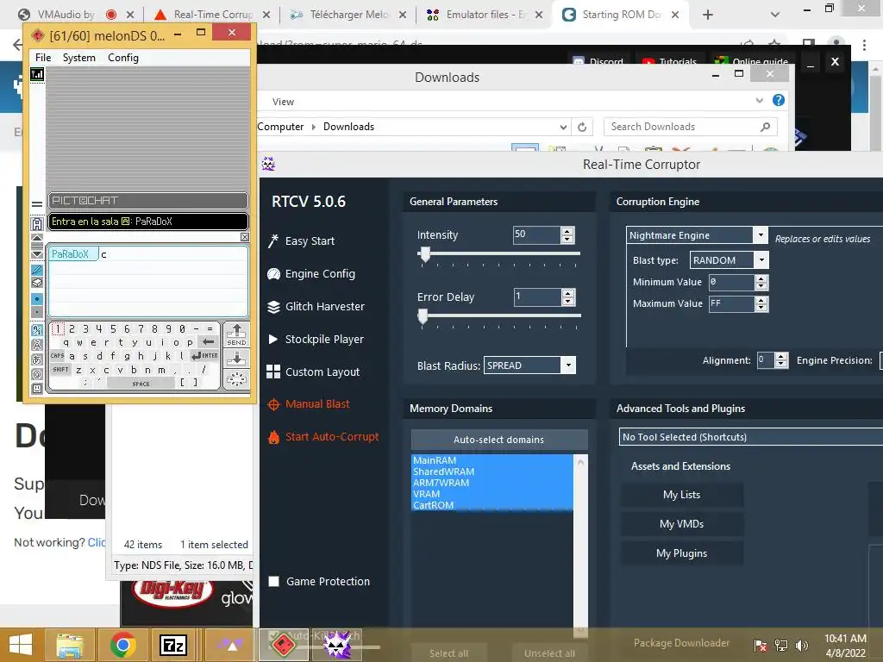Image resolution: width=883 pixels, height=662 pixels.
Task: Open File Explorer from the taskbar
Action: pos(70,645)
